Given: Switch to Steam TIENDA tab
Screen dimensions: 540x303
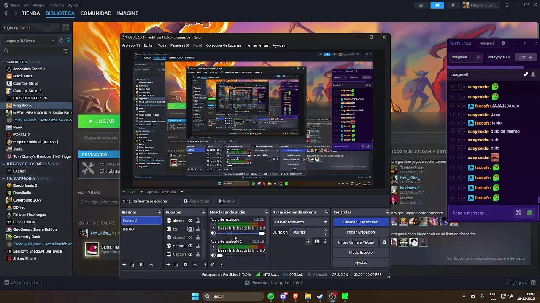Looking at the screenshot, I should [31, 13].
